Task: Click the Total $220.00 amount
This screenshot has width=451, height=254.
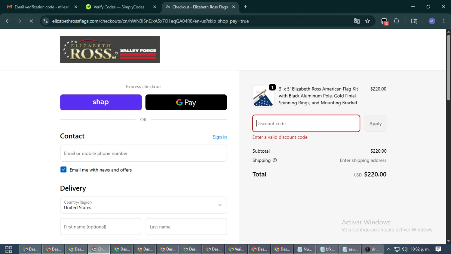Action: (x=375, y=175)
